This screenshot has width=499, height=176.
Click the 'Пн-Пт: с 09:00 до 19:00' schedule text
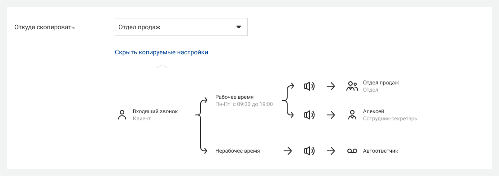tap(244, 104)
